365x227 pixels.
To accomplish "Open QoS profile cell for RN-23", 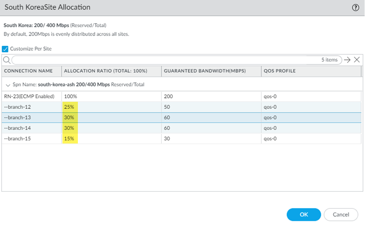I will (270, 96).
